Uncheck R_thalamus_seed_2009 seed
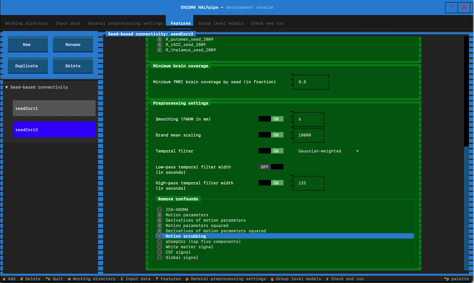This screenshot has height=283, width=474. coord(159,50)
